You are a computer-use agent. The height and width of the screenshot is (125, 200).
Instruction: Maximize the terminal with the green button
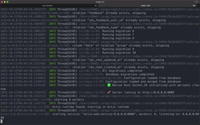8,2
